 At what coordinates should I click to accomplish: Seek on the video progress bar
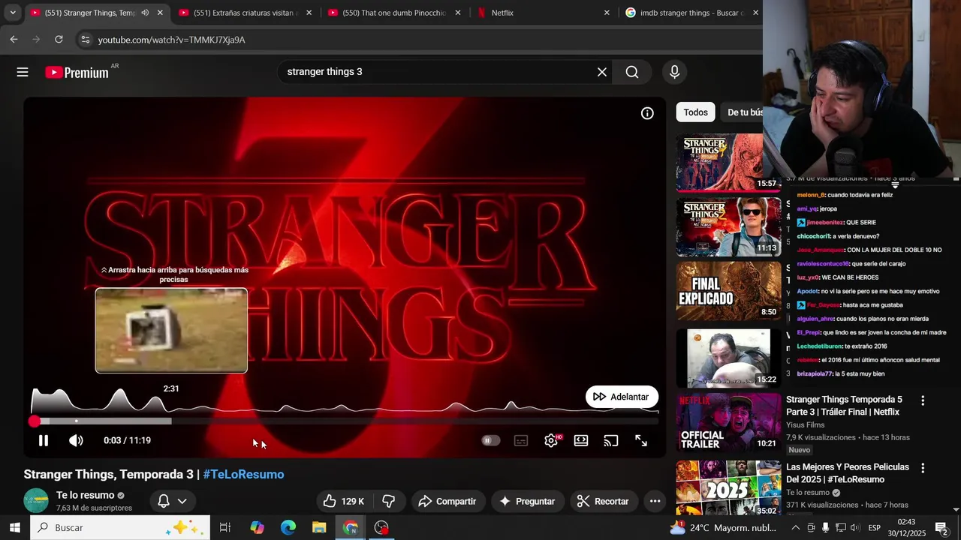click(345, 421)
